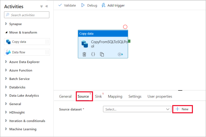Click the Source dataset label
This screenshot has width=206, height=137.
tap(70, 109)
